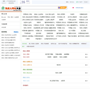Open the 中华残疾人网 link

(61, 17)
